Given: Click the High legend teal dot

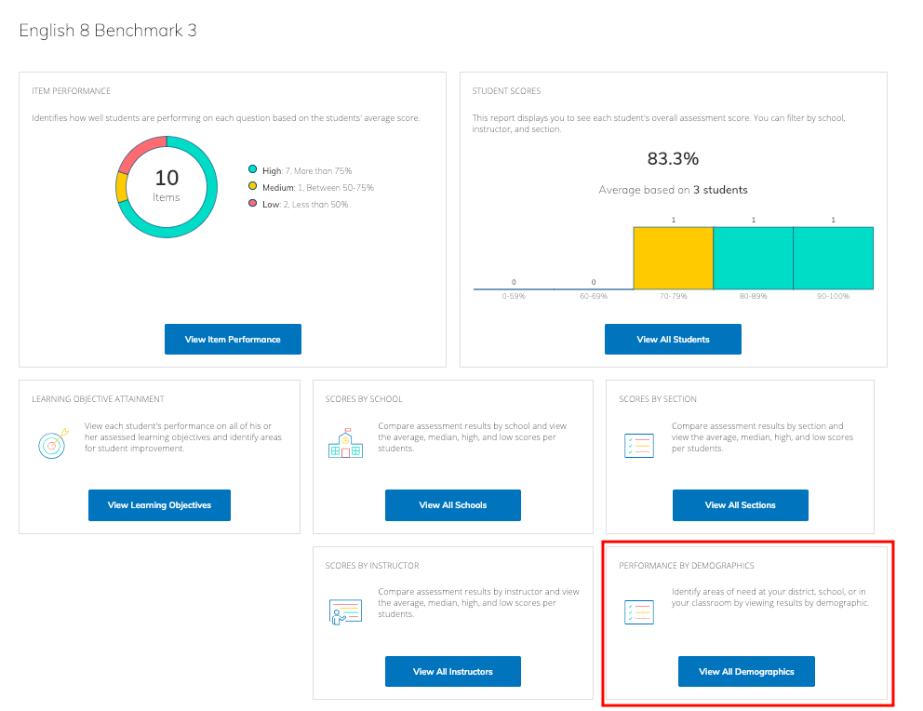Looking at the screenshot, I should (x=252, y=170).
